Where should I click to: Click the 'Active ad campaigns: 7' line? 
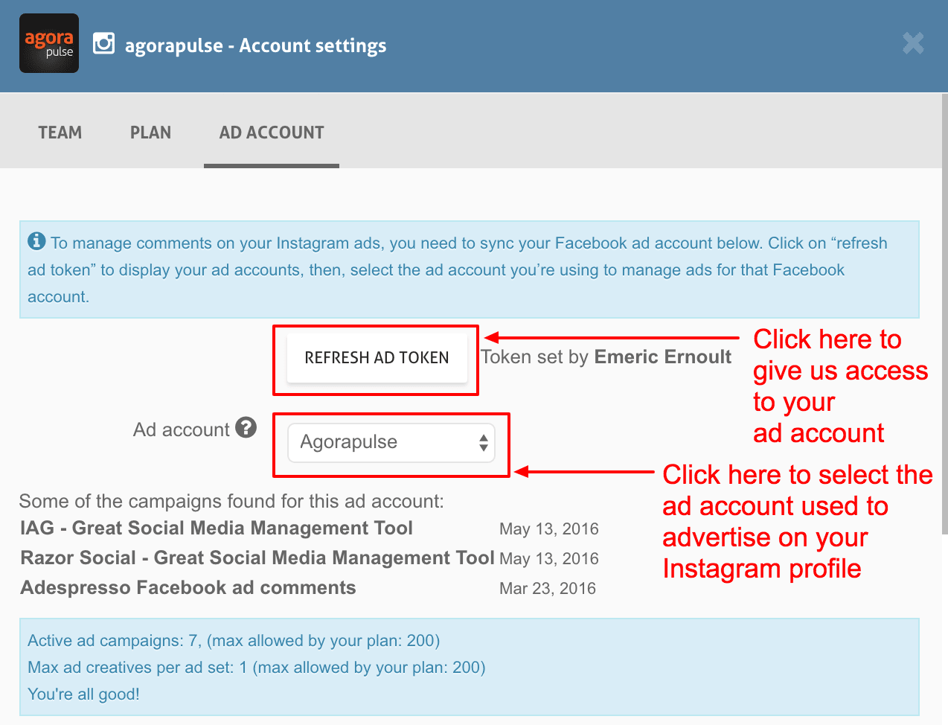coord(234,641)
